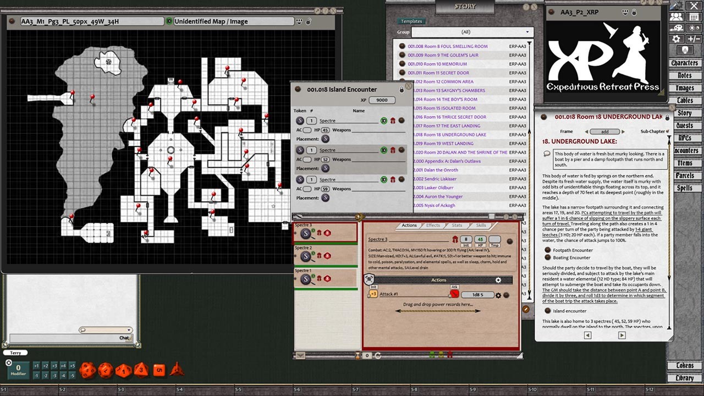
Task: Switch to the Effects tab in the tracker
Action: (433, 225)
